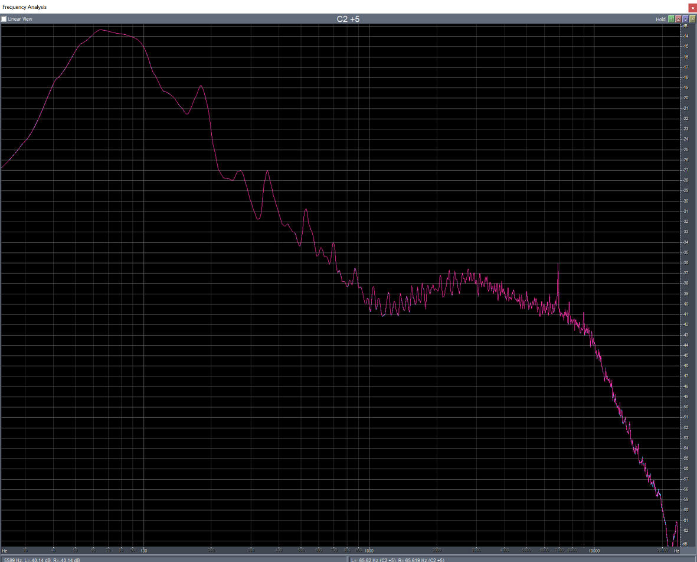Click the 10000 Hz frequency axis label
This screenshot has width=697, height=562.
click(594, 551)
